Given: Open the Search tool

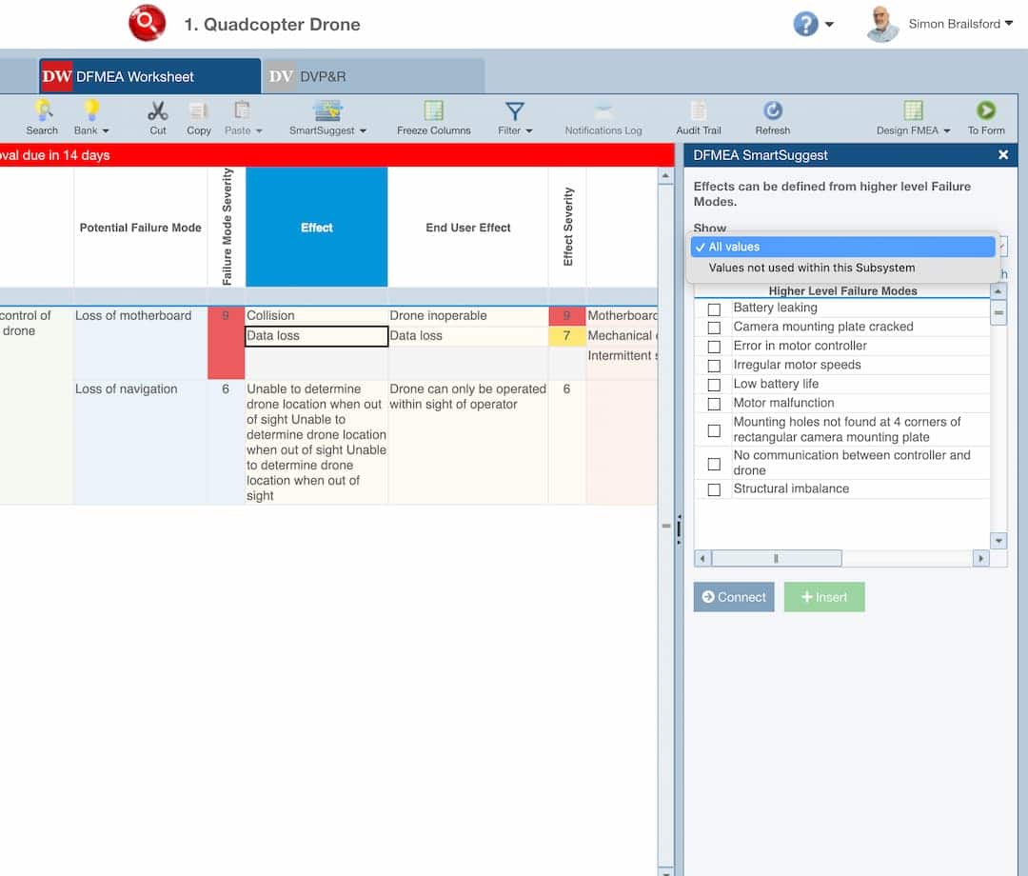Looking at the screenshot, I should tap(42, 116).
